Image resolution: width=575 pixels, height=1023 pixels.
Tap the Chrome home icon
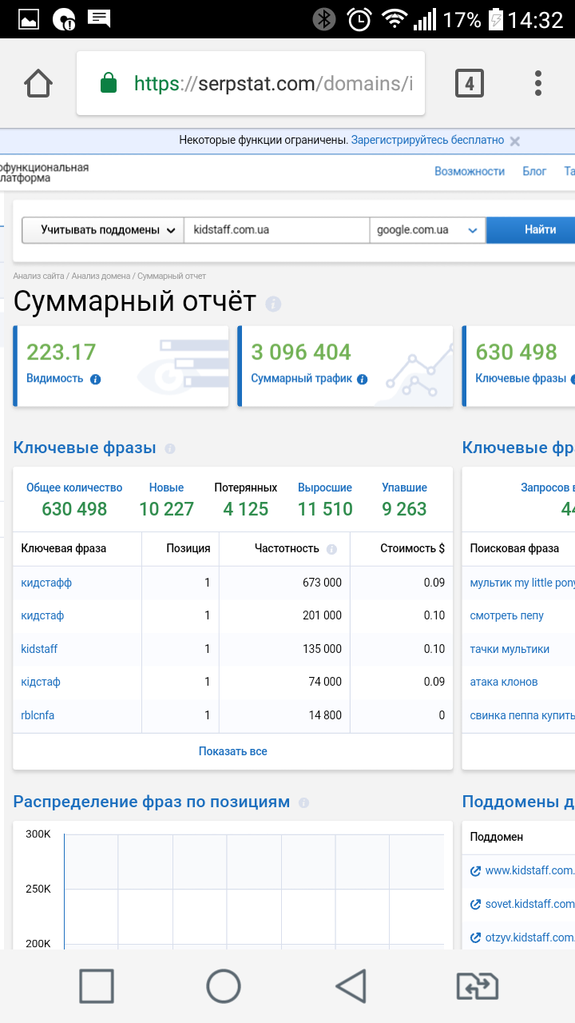click(x=39, y=83)
